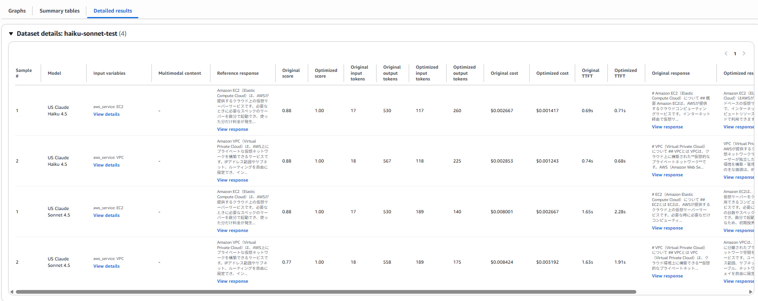The height and width of the screenshot is (301, 758).
Task: Click the Original score column header
Action: click(x=291, y=73)
